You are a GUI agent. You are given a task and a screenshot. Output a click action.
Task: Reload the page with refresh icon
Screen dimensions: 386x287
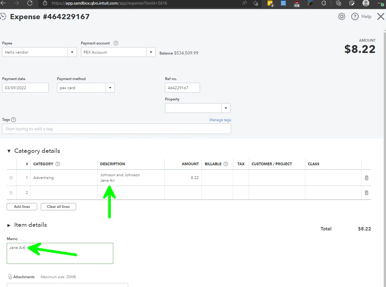click(x=30, y=3)
